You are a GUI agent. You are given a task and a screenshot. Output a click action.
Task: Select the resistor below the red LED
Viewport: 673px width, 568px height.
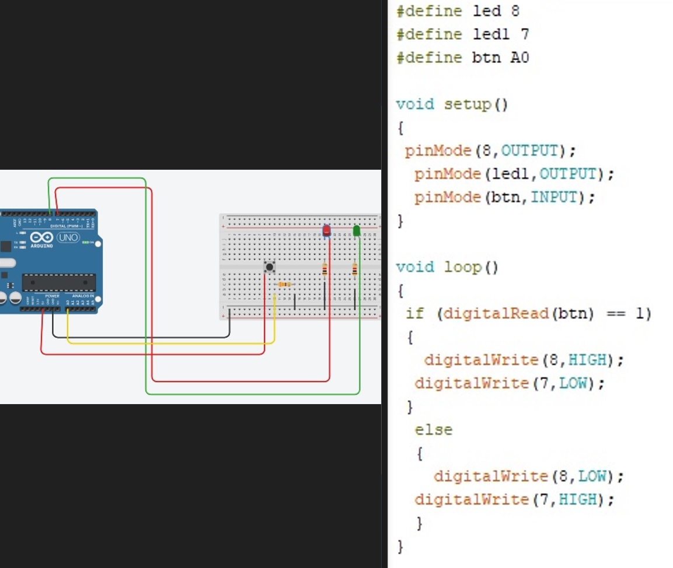pyautogui.click(x=325, y=269)
